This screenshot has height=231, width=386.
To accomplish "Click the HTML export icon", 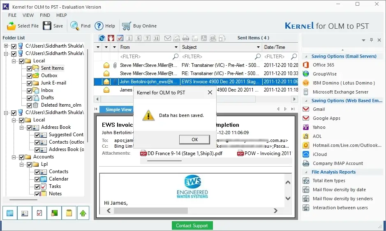I will (213, 38).
